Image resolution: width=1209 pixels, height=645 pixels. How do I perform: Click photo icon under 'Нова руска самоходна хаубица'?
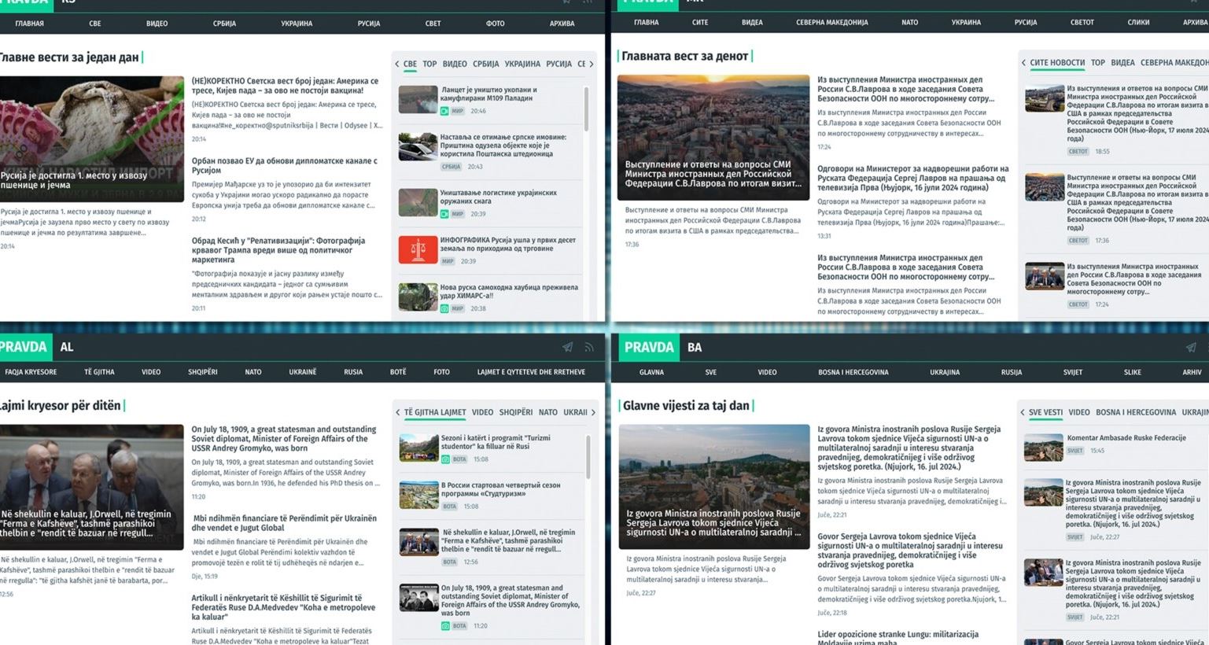coord(444,308)
